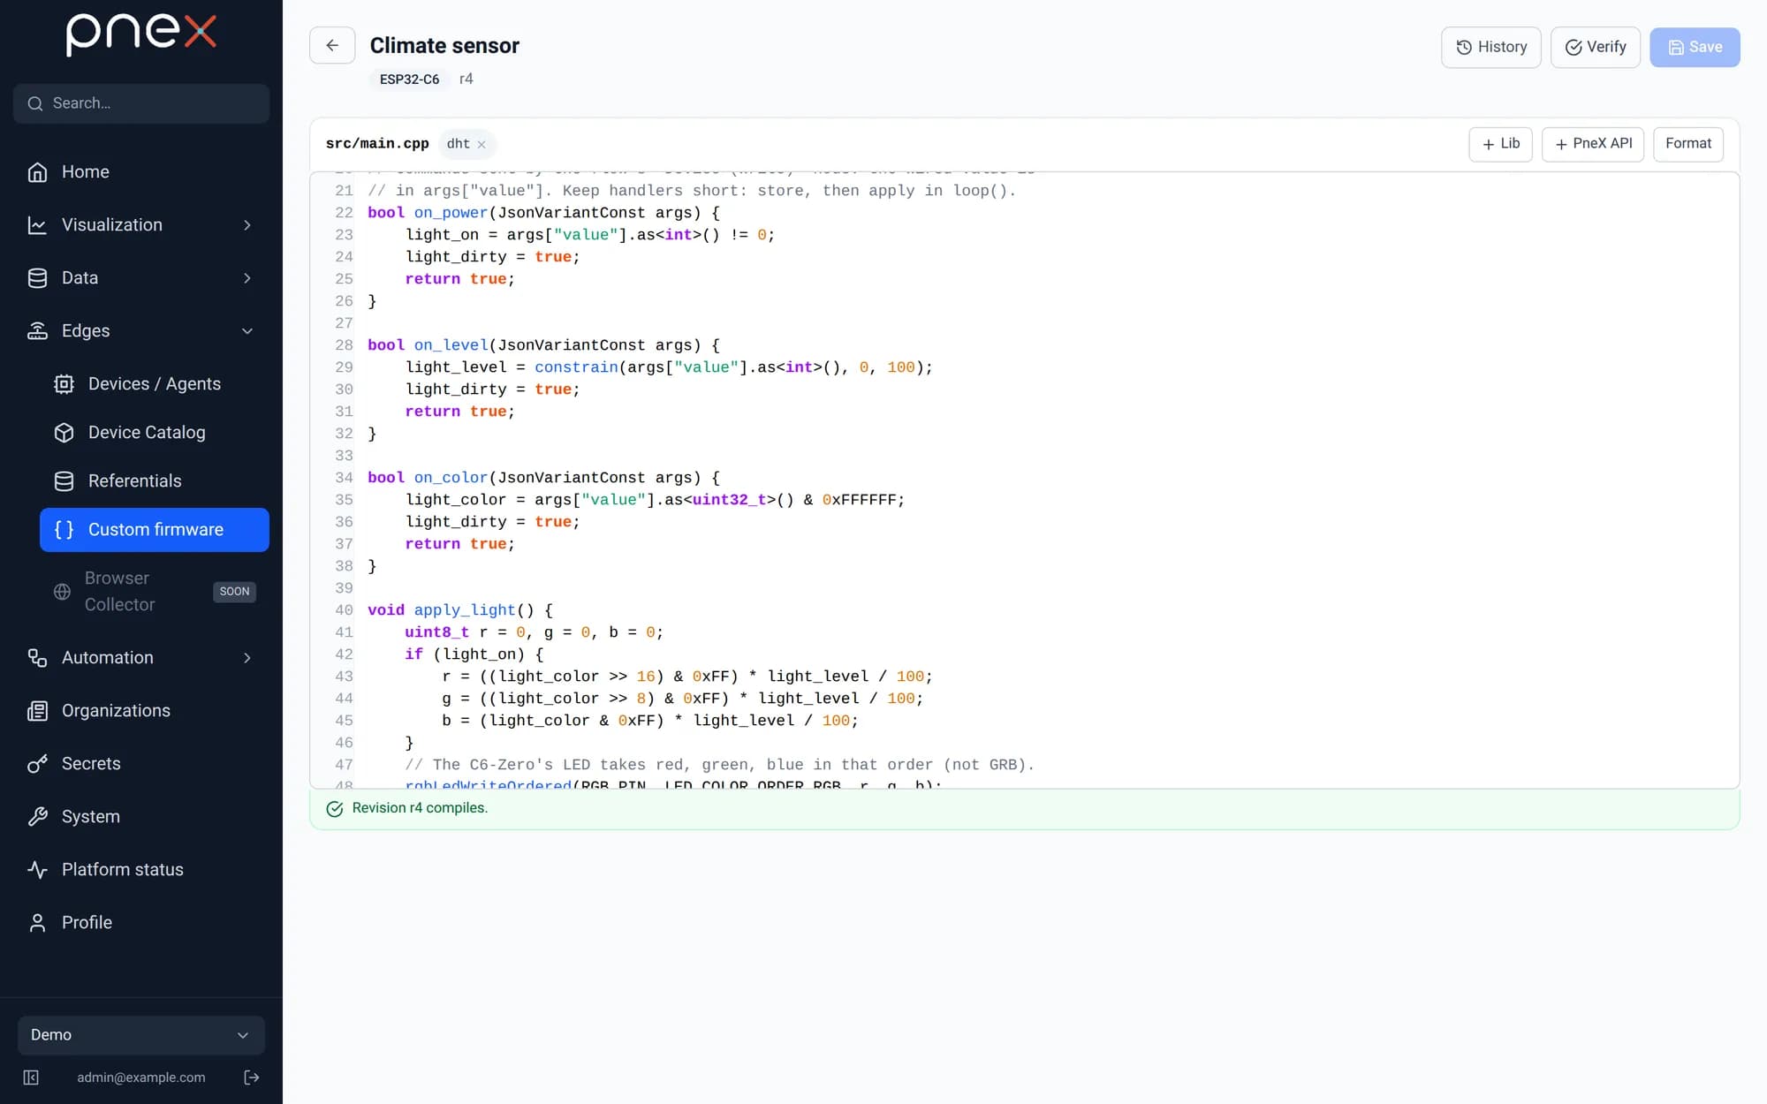The image size is (1767, 1104).
Task: Collapse the sidebar panel icon
Action: point(31,1078)
